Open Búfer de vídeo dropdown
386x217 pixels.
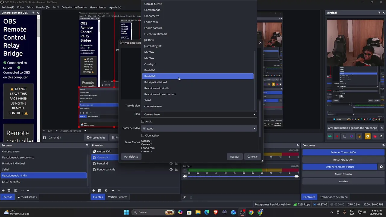point(199,128)
